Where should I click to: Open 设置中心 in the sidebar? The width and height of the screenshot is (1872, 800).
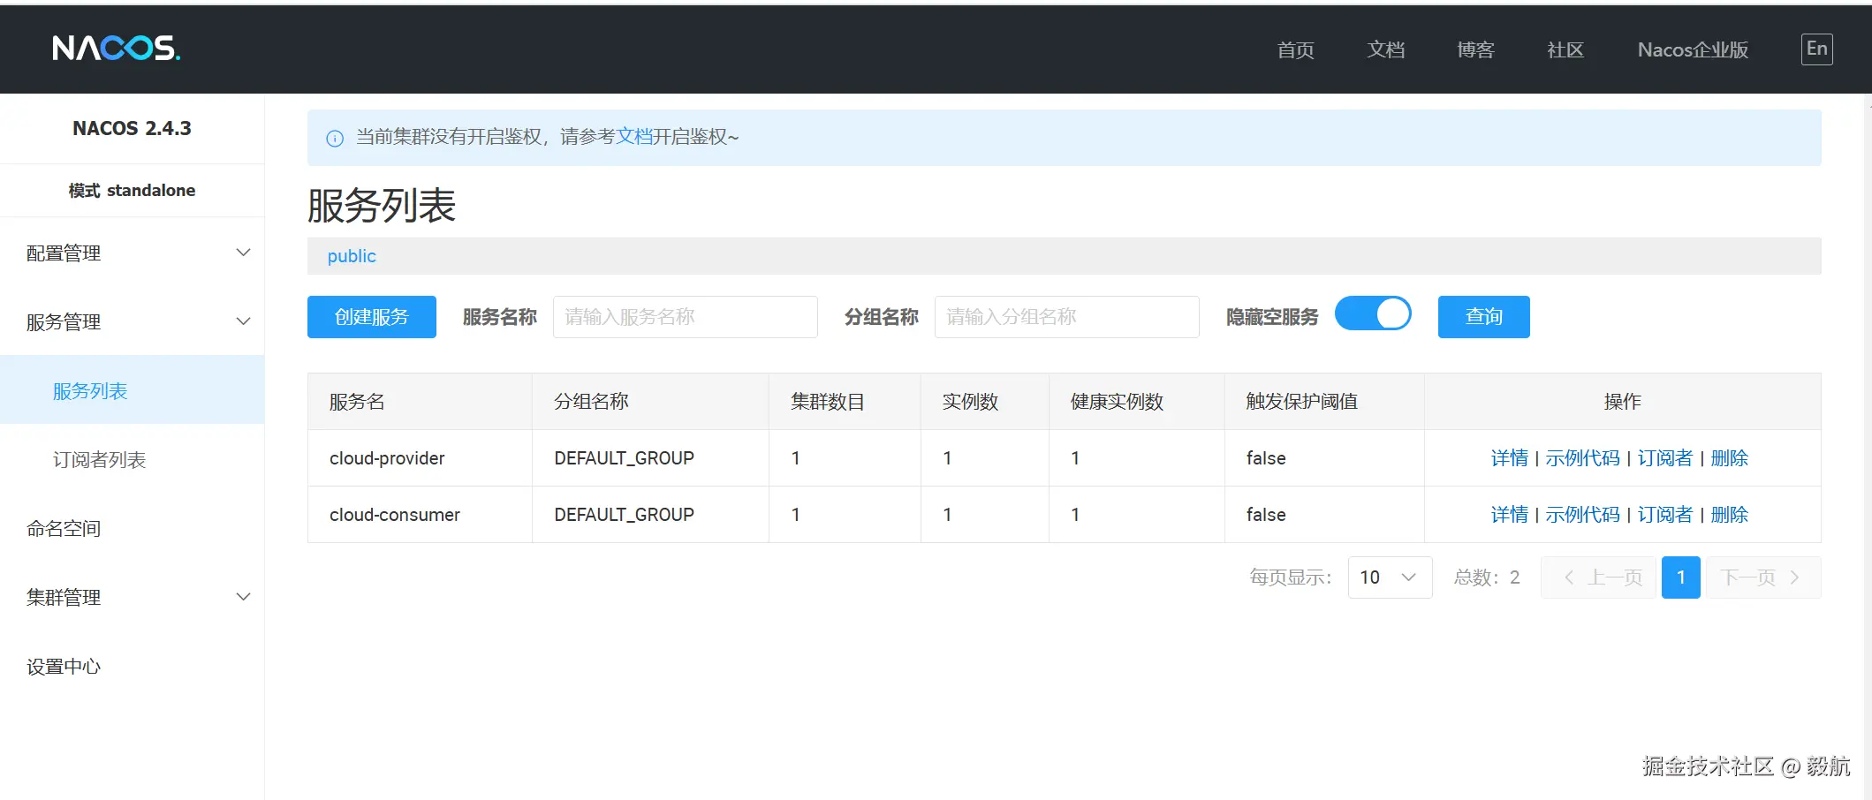coord(133,667)
